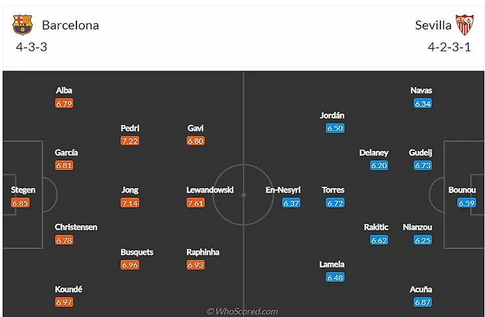Select player Gavi on the pitch
Screen dimensions: 485x317
coord(195,128)
